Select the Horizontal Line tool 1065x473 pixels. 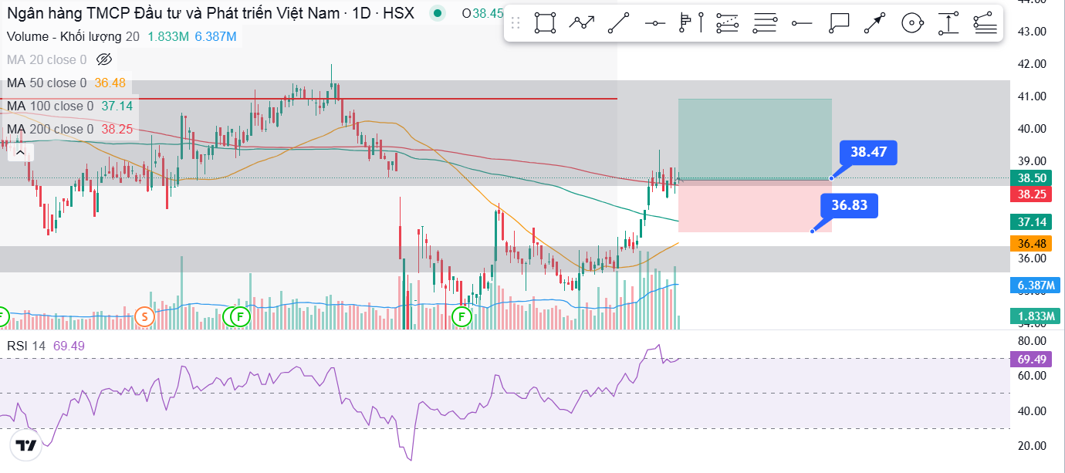coord(655,24)
